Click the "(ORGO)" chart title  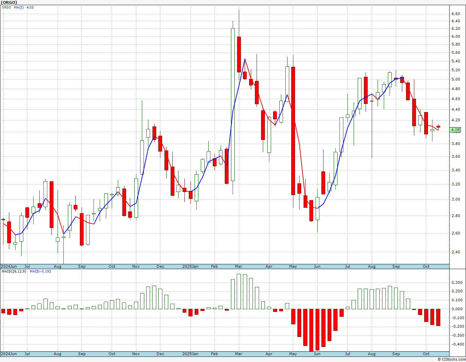[x=9, y=2]
